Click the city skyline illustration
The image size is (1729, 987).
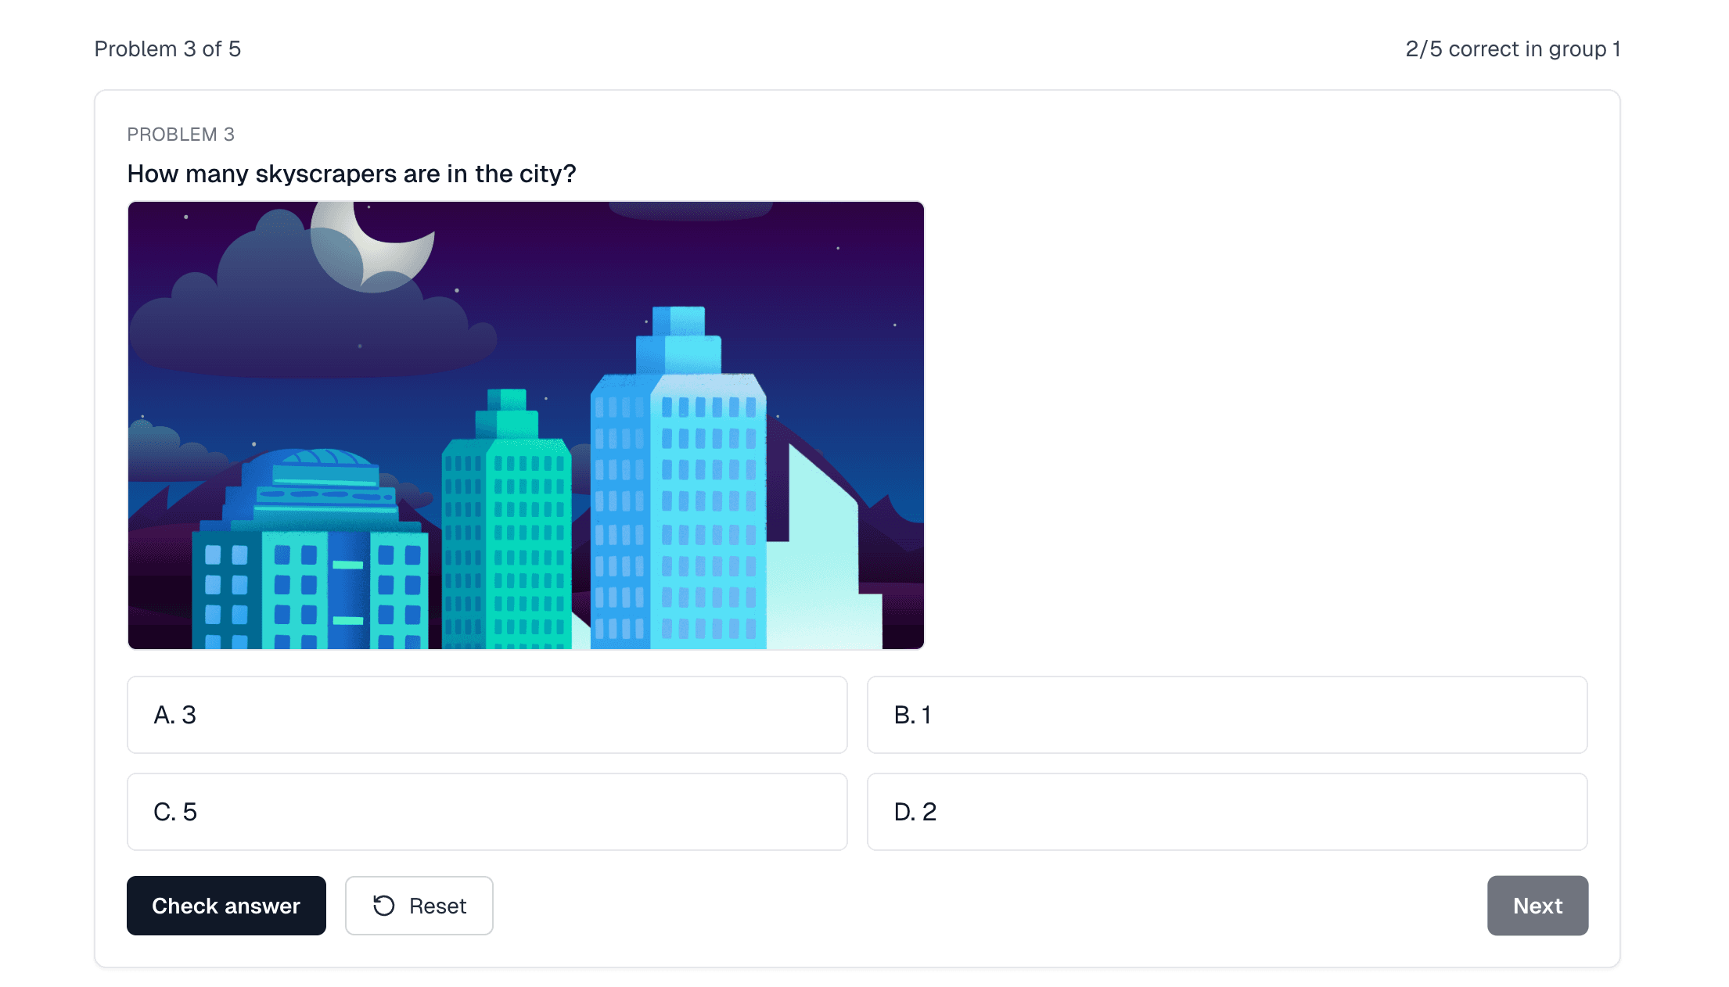(x=526, y=425)
